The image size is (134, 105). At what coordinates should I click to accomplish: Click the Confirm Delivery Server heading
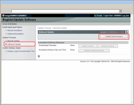(x=12, y=48)
